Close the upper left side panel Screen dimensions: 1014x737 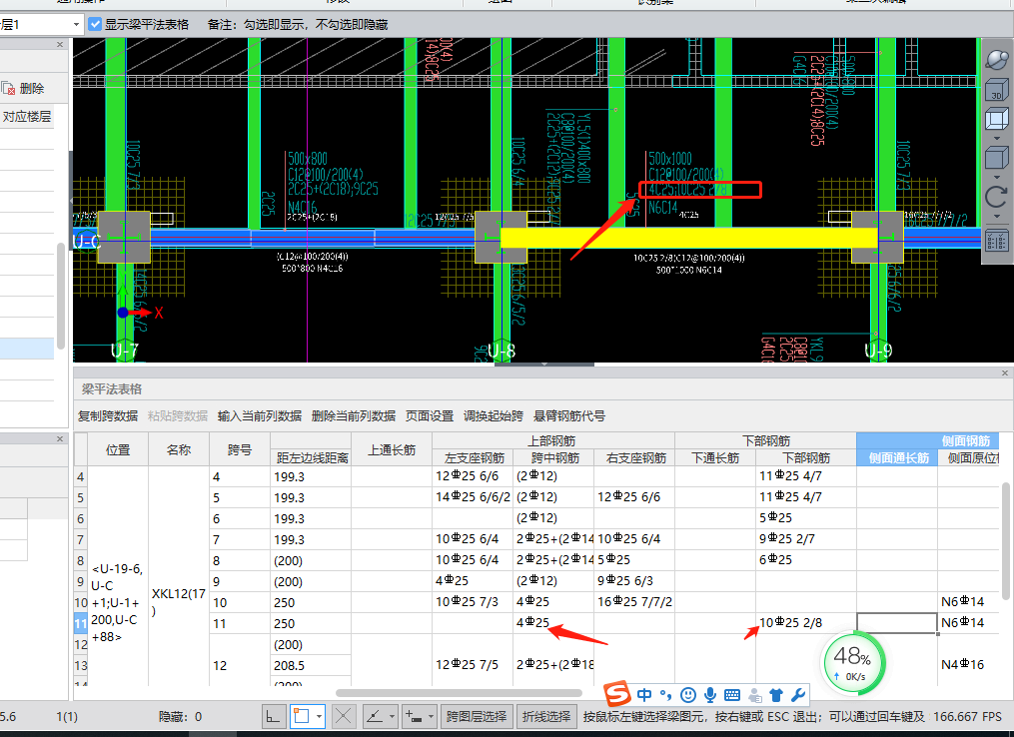(x=60, y=45)
